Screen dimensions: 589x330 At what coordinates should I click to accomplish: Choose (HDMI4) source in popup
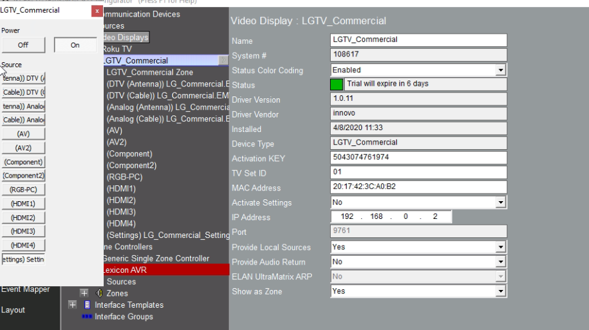click(24, 246)
